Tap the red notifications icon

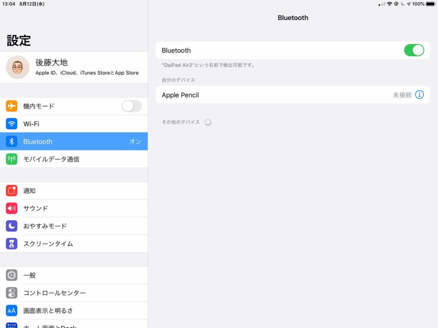tap(12, 191)
